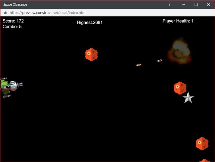This screenshot has height=162, width=215.
Task: Click the preview.construct.net URL text
Action: tap(48, 13)
